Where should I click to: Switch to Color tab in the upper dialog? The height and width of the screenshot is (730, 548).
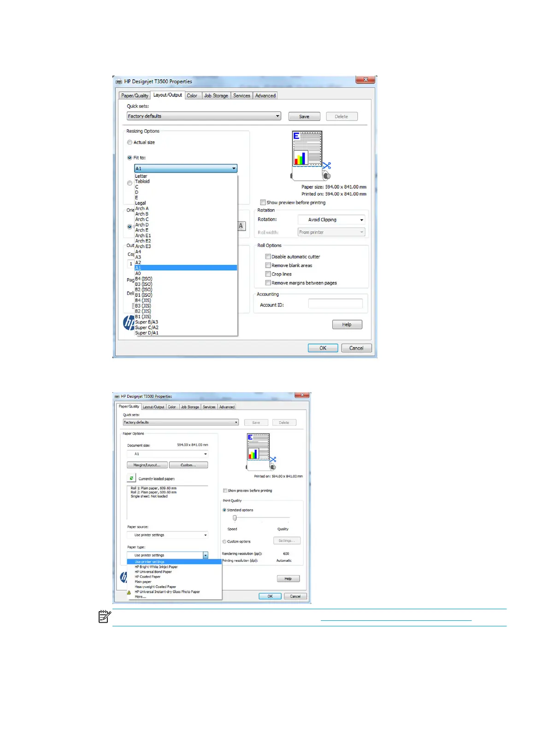(192, 96)
